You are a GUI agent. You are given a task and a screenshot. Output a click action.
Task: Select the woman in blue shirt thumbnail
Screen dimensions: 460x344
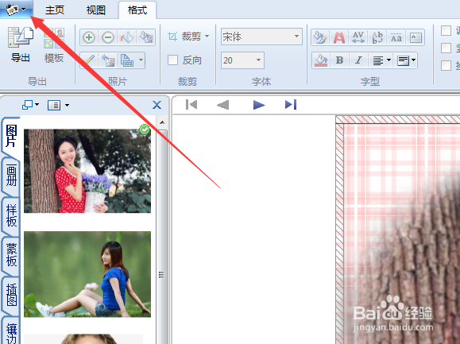click(x=87, y=274)
